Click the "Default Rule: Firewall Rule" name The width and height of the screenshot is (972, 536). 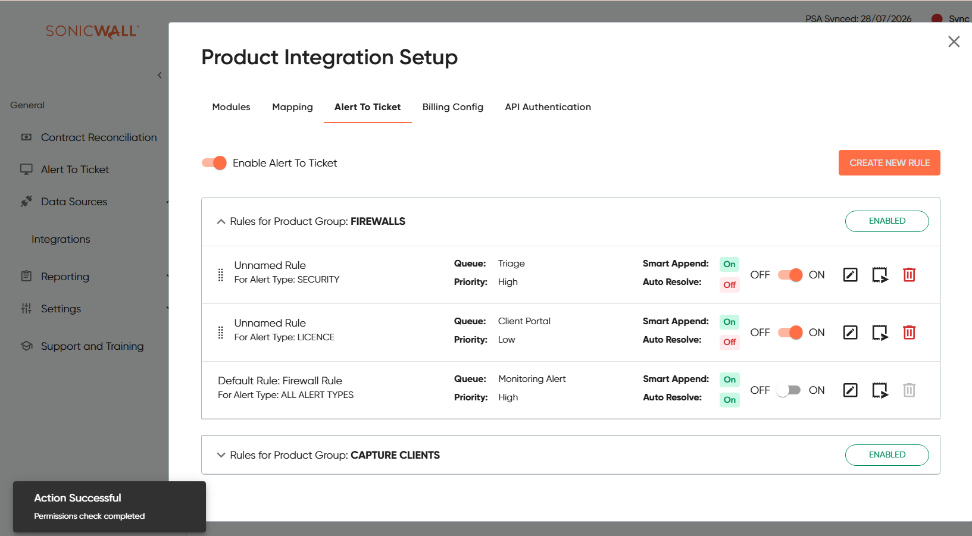coord(280,381)
